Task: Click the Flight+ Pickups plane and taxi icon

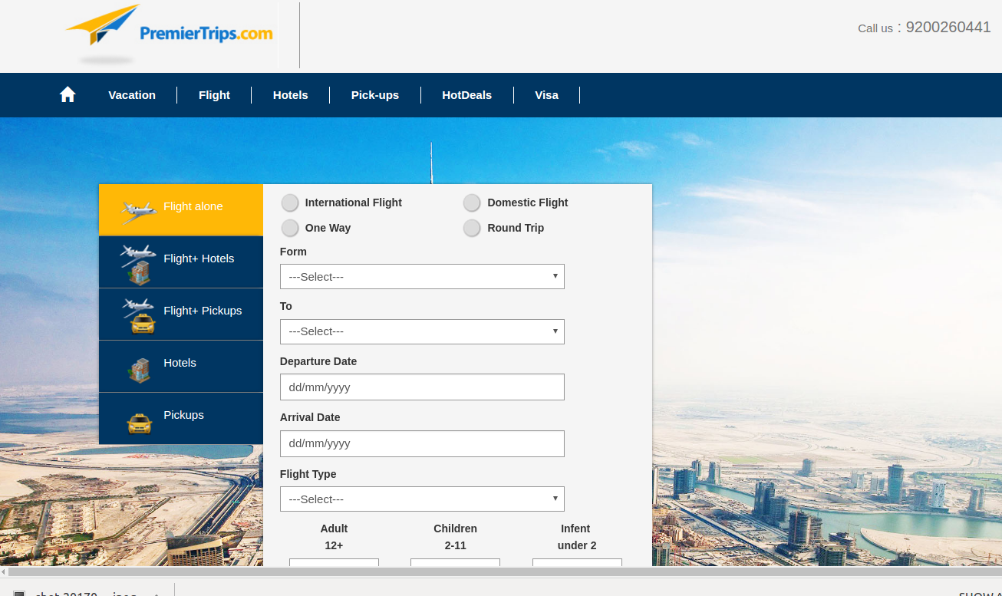Action: [x=140, y=315]
